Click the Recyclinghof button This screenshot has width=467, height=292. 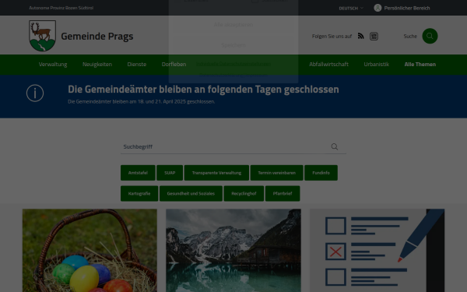[x=244, y=194]
